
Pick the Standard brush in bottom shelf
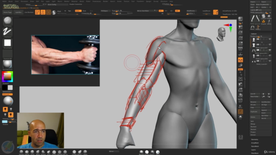click(21, 152)
